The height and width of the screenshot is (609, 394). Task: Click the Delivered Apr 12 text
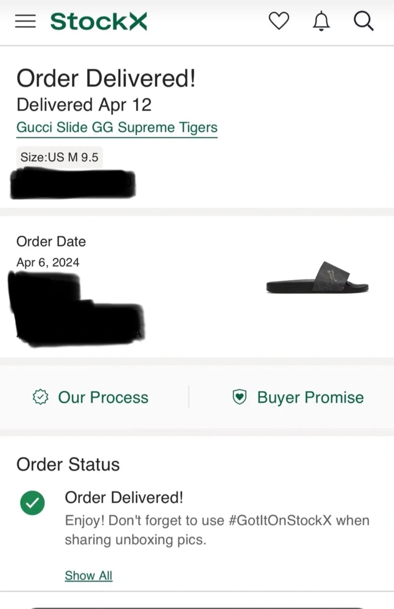84,105
